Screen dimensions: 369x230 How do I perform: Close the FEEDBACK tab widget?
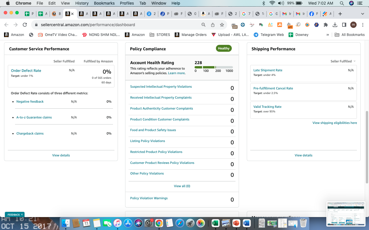[x=22, y=214]
